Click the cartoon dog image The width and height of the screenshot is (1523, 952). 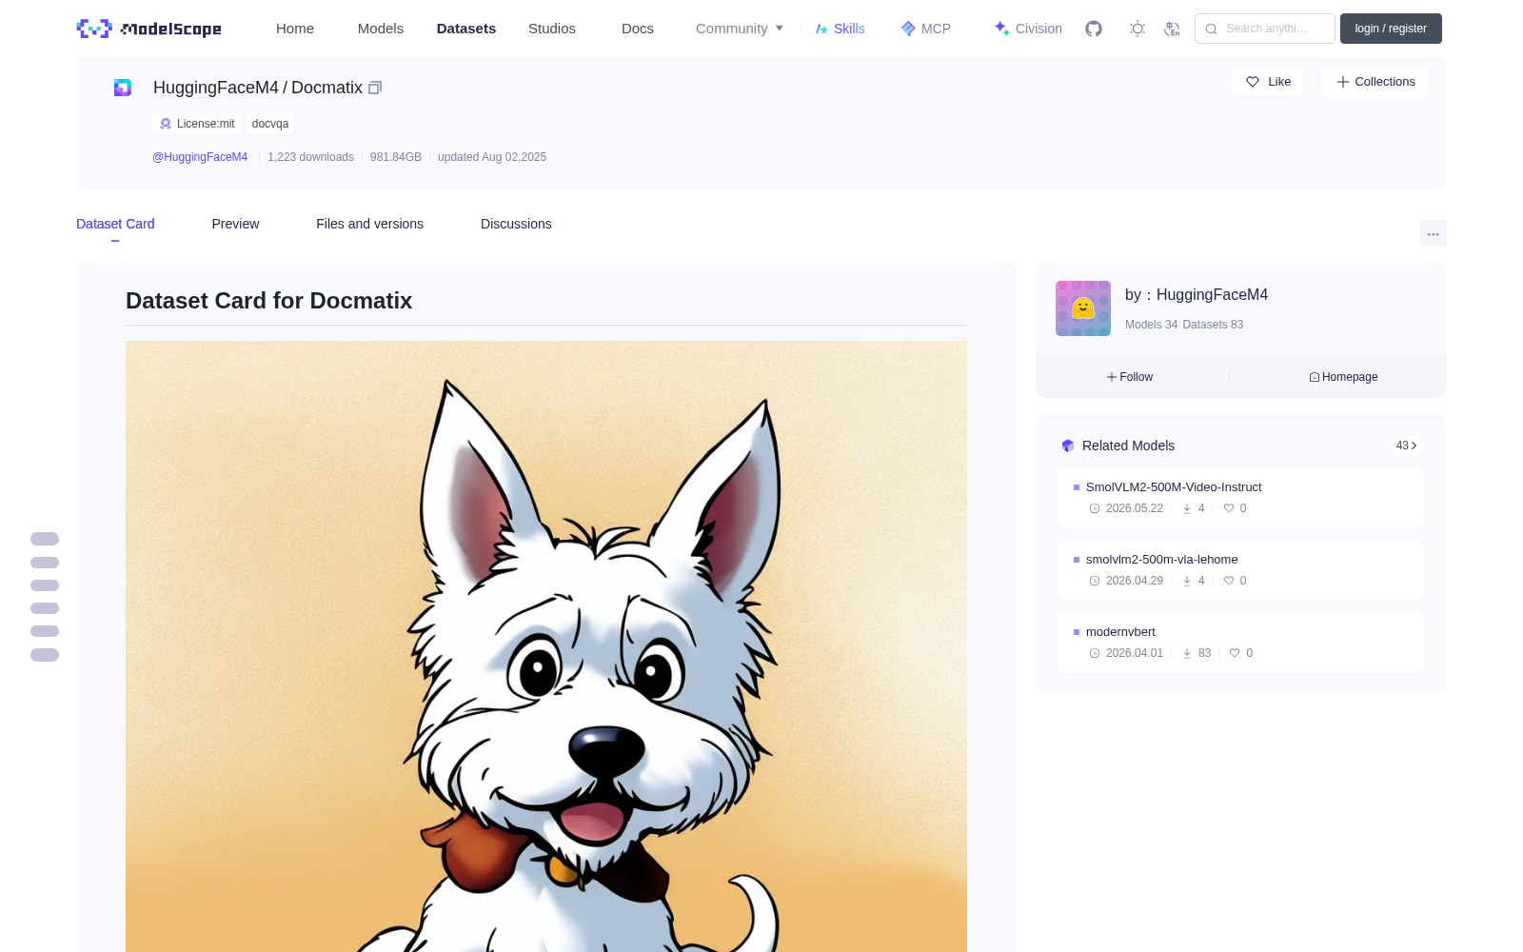546,646
